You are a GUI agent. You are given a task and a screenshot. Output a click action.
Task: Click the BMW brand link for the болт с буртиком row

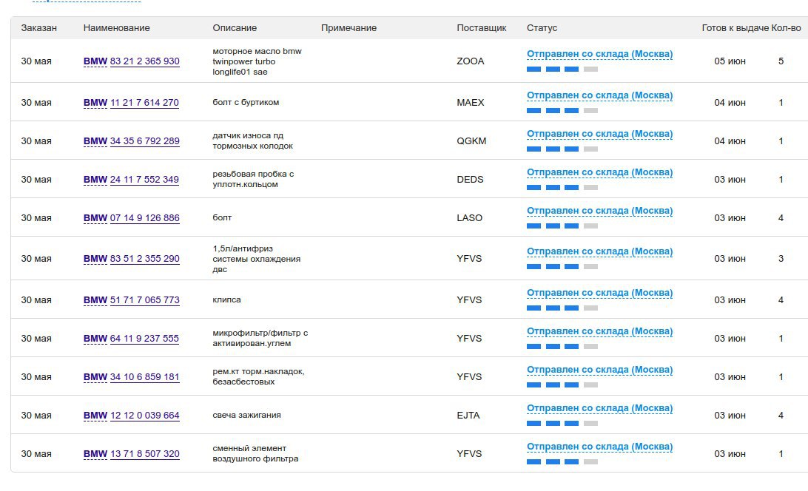[95, 103]
